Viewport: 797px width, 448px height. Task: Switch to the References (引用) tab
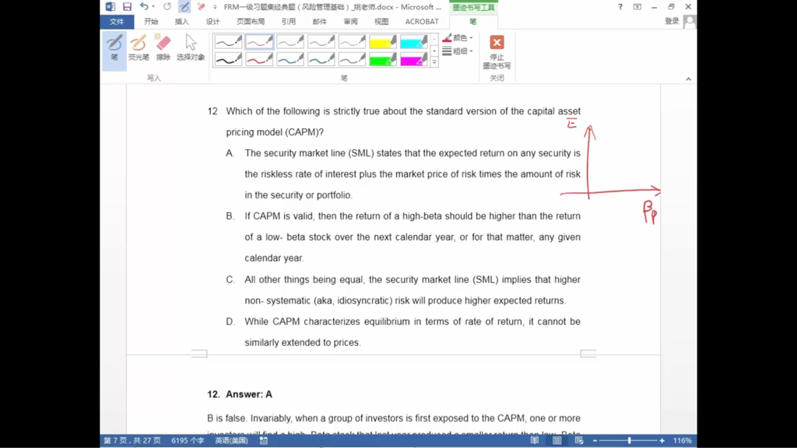[288, 21]
